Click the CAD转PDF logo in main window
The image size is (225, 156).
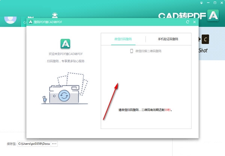tap(188, 16)
